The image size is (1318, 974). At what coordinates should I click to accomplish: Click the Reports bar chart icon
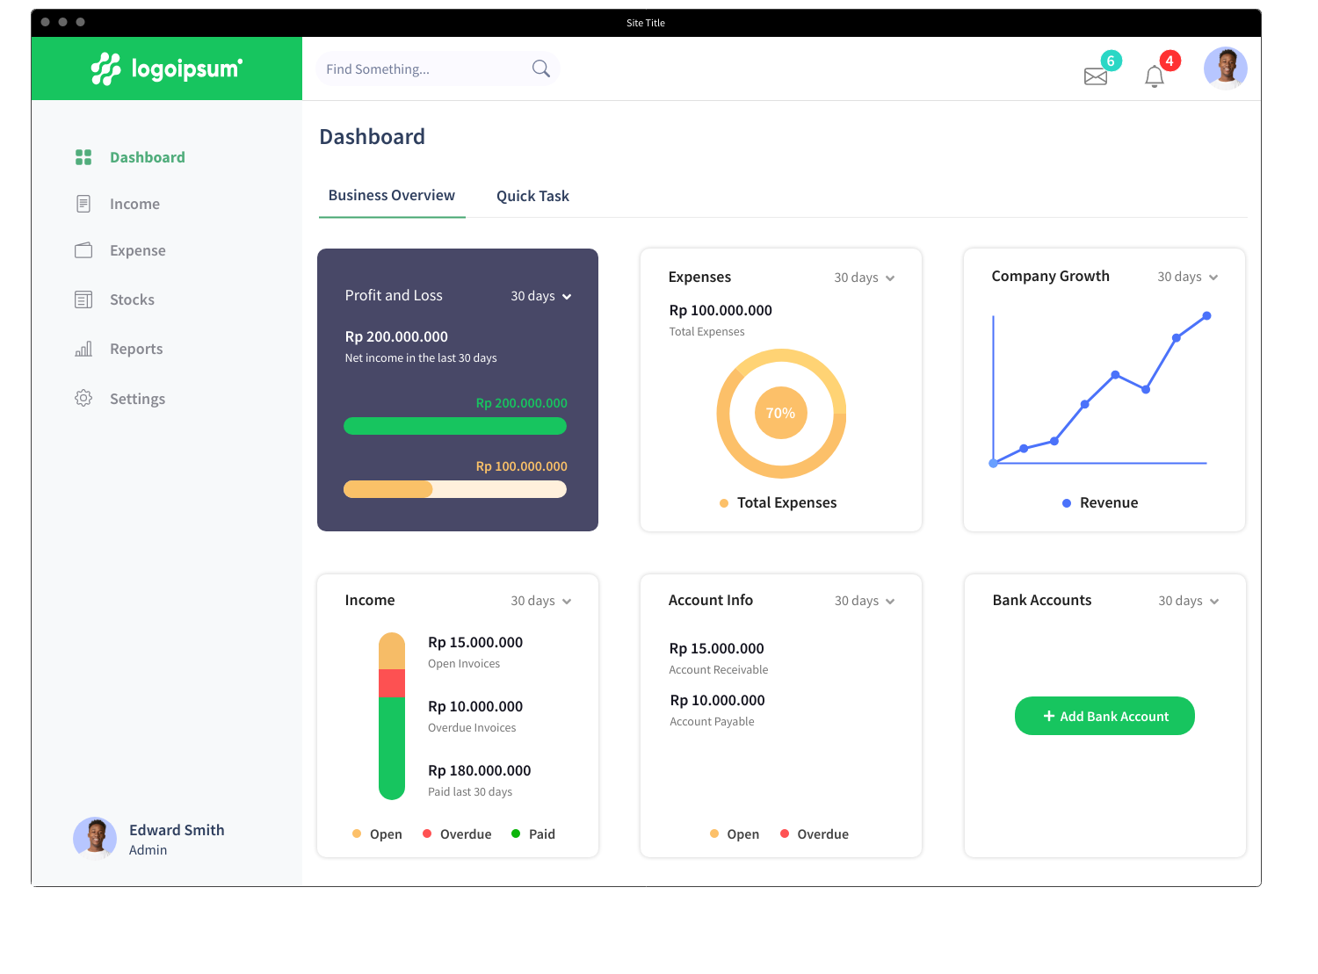click(x=83, y=349)
